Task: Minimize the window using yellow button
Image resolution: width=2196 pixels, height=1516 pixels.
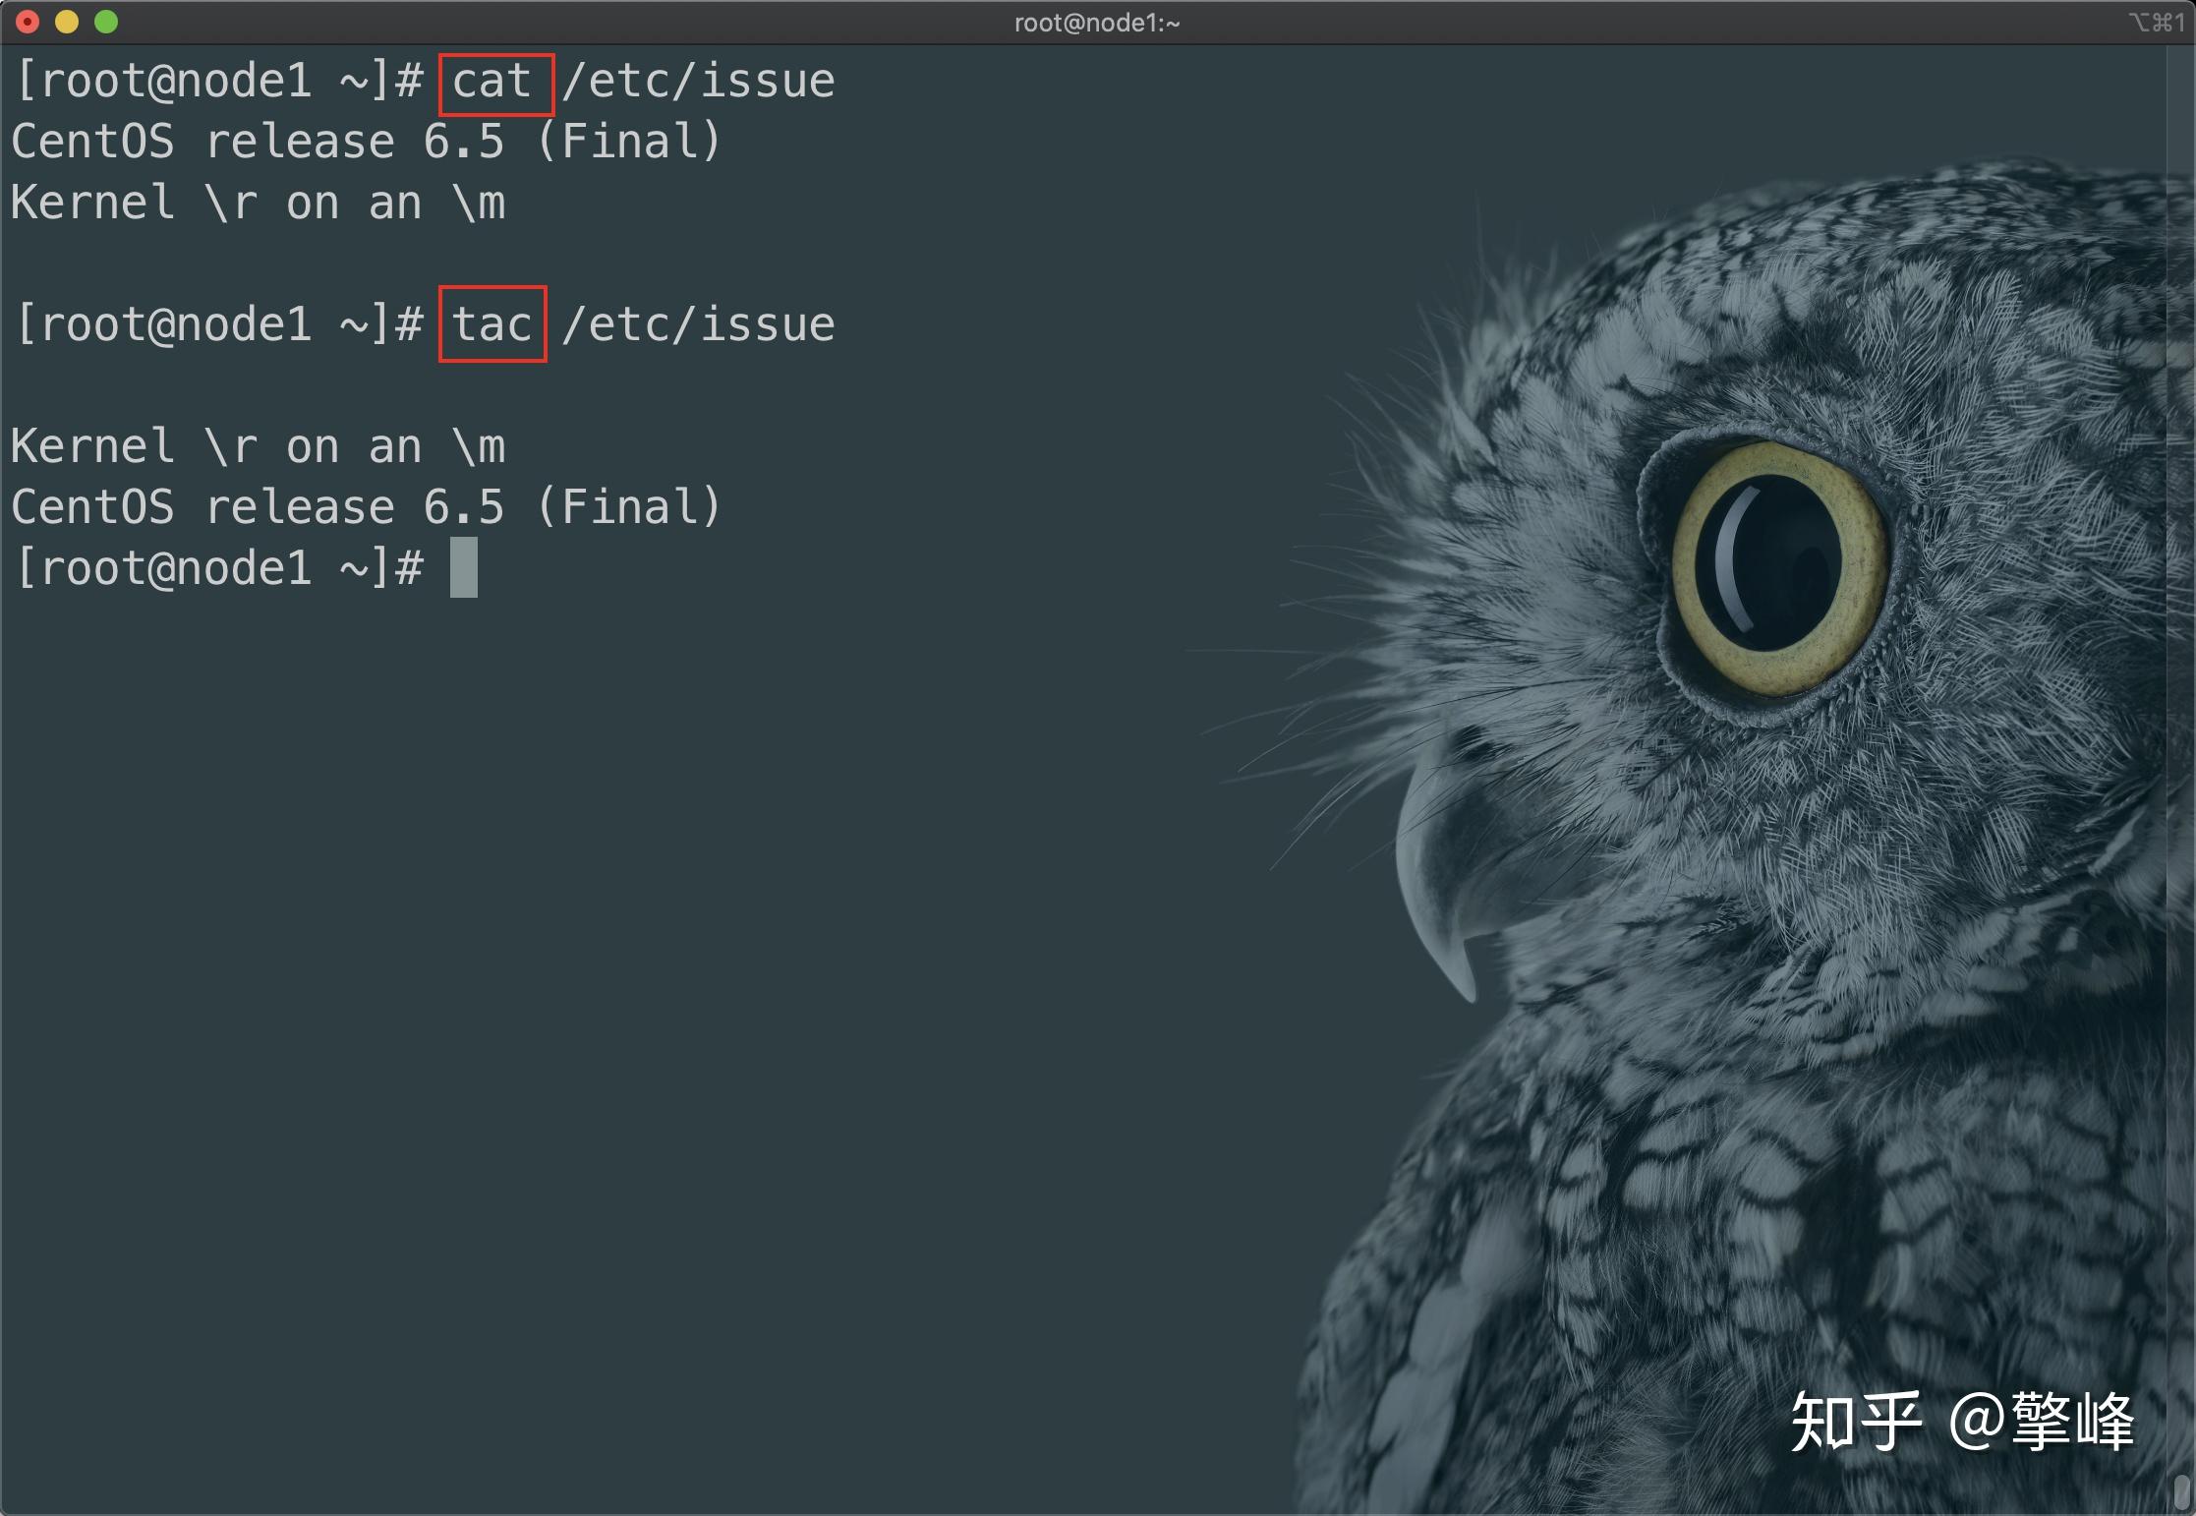Action: (67, 22)
